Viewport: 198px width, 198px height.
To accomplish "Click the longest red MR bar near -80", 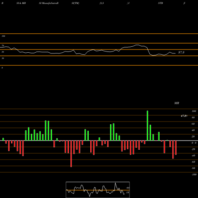I will (71, 154).
